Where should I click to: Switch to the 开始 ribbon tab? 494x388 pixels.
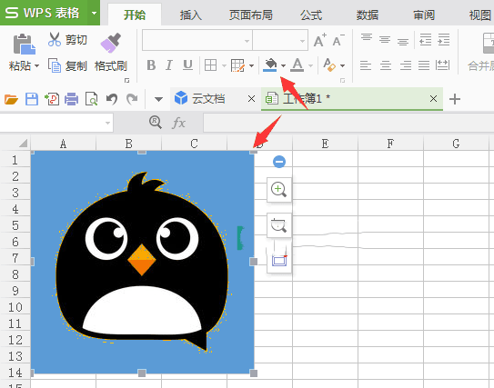[x=135, y=15]
